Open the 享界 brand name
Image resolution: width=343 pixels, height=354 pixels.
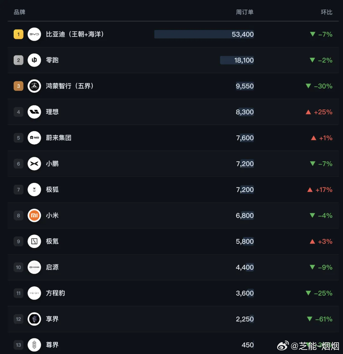(52, 319)
